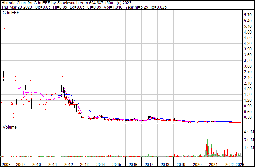Pick the 2014 year label on timeline
This screenshot has width=255, height=167.
pos(101,165)
